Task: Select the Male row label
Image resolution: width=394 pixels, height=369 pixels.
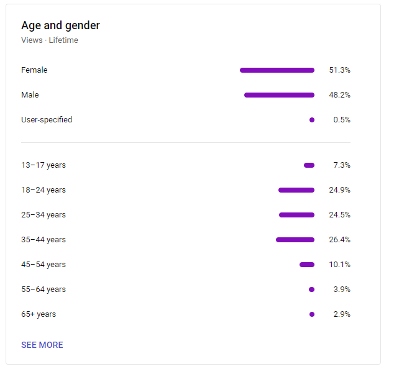Action: (x=30, y=95)
